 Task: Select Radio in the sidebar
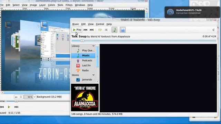pyautogui.click(x=83, y=70)
